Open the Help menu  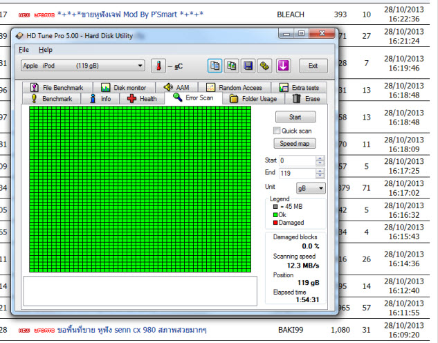click(x=46, y=50)
